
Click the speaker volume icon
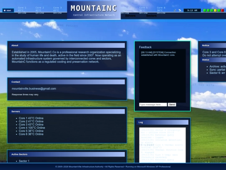pos(175,10)
